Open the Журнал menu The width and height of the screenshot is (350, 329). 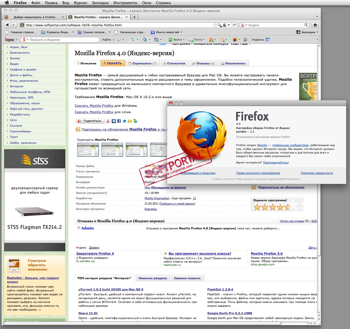pyautogui.click(x=80, y=3)
